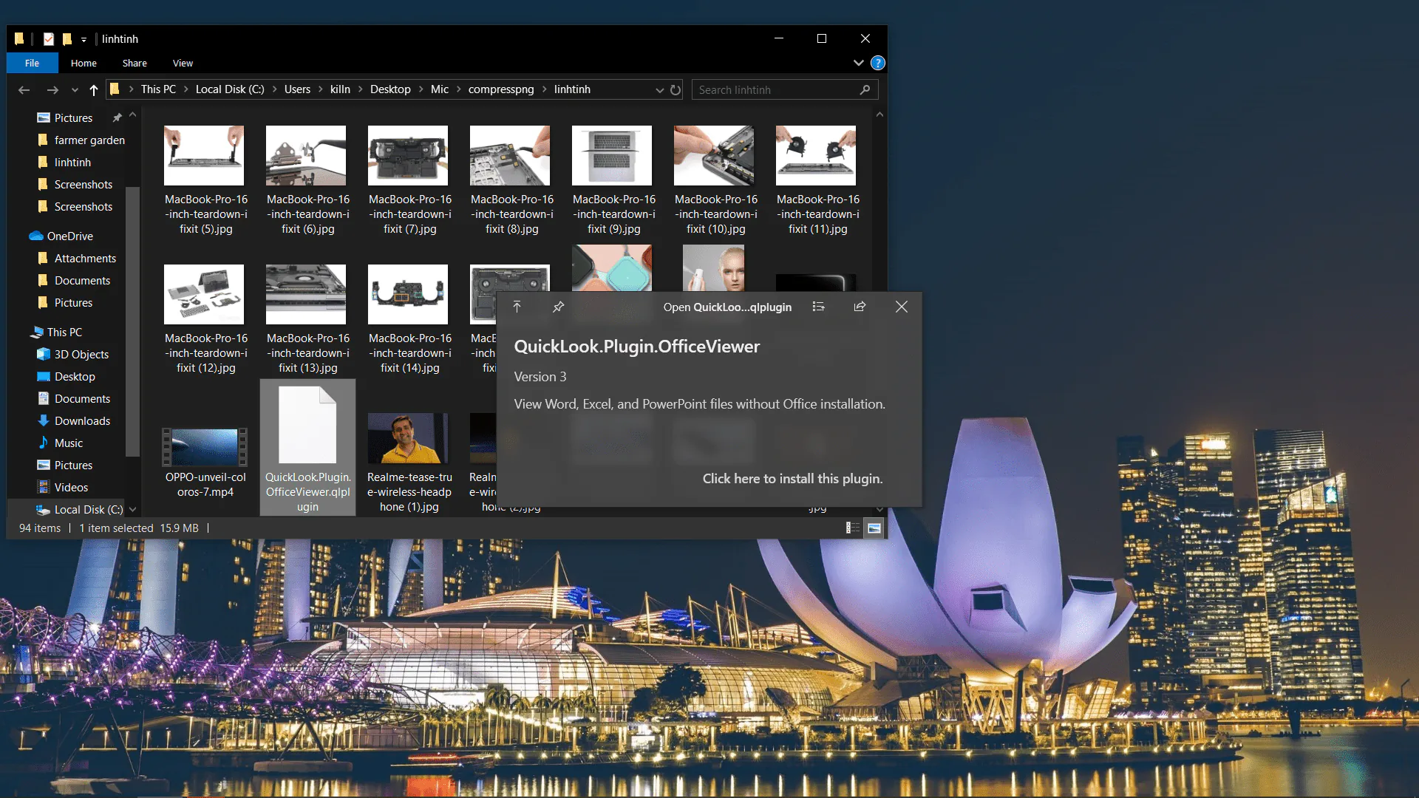1419x798 pixels.
Task: Open recent locations dropdown arrow
Action: click(x=75, y=90)
